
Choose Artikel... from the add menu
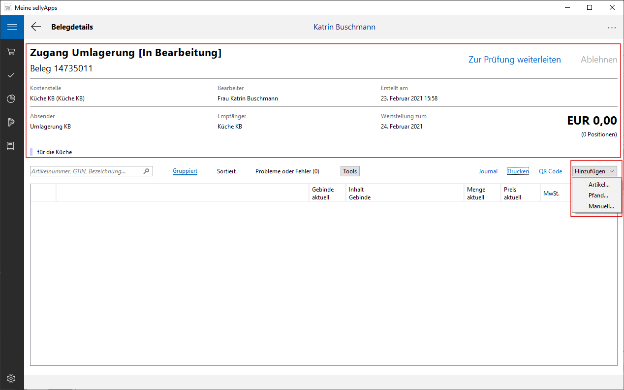coord(599,185)
